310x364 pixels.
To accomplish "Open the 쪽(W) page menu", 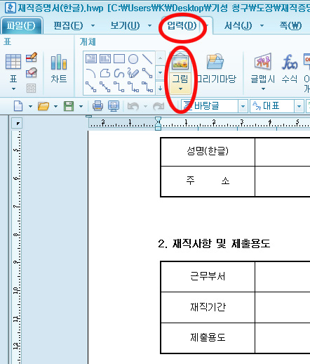I will pyautogui.click(x=290, y=25).
